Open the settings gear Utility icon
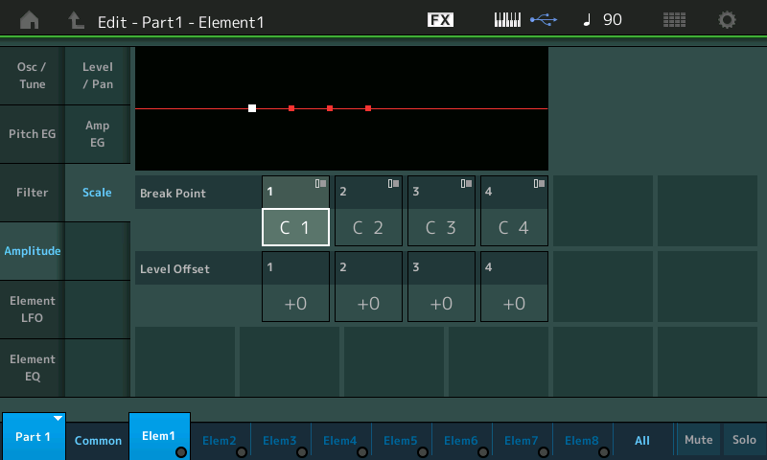767x460 pixels. 728,20
